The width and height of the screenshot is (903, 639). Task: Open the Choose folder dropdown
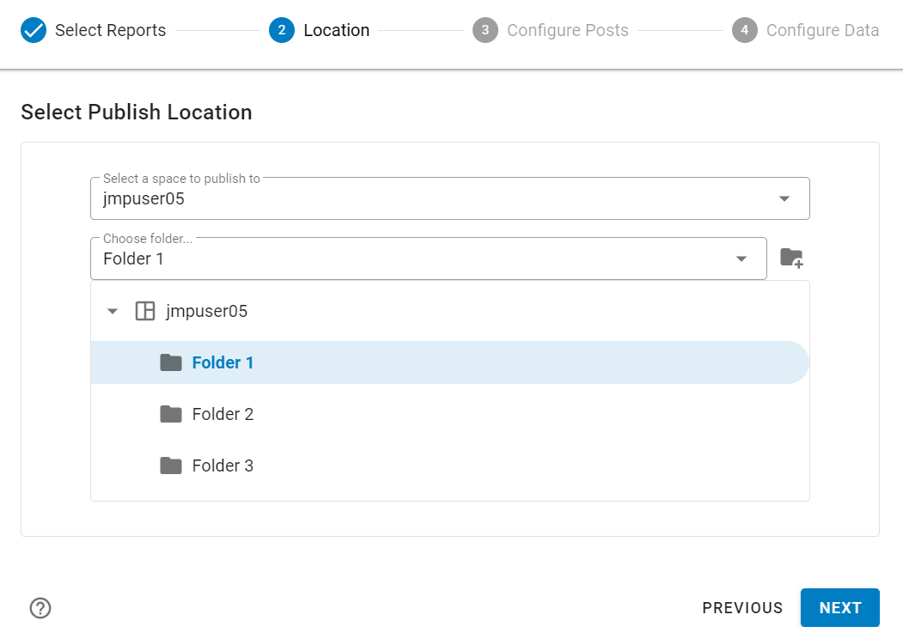741,258
